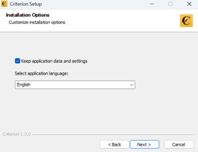Close the Criterion Setup window
This screenshot has height=152, width=198.
point(189,4)
